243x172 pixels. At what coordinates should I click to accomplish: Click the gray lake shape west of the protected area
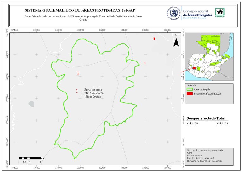click(31, 104)
